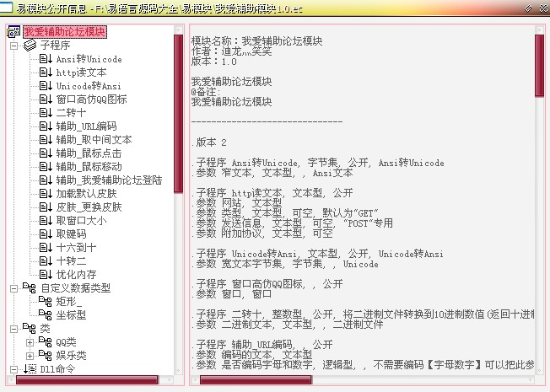Click the icon next to 矩形_

tap(46, 301)
